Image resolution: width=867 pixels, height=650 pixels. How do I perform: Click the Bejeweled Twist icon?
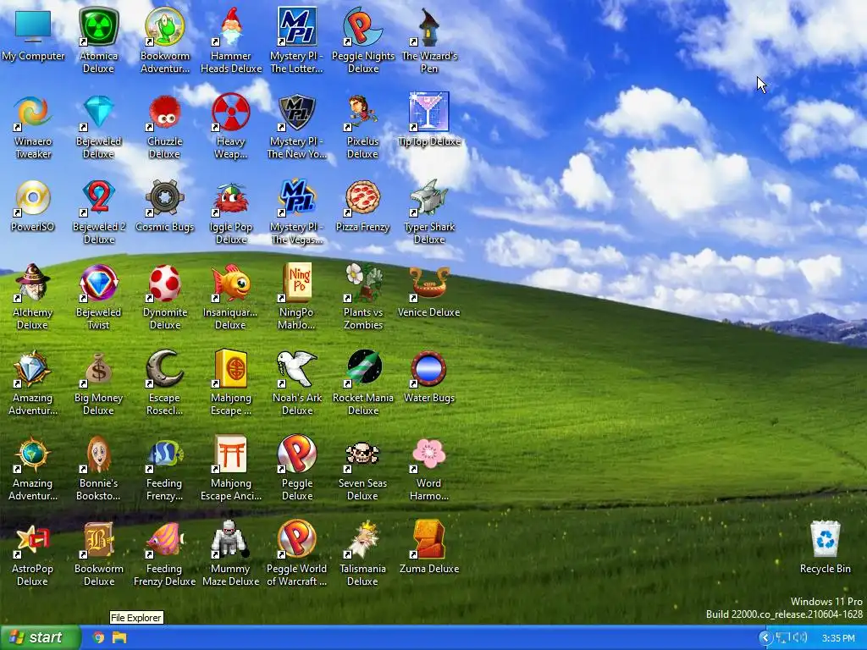tap(98, 283)
